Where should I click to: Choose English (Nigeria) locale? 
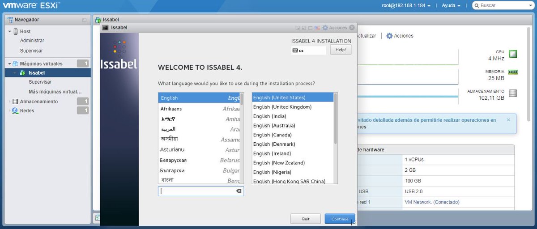pyautogui.click(x=293, y=172)
